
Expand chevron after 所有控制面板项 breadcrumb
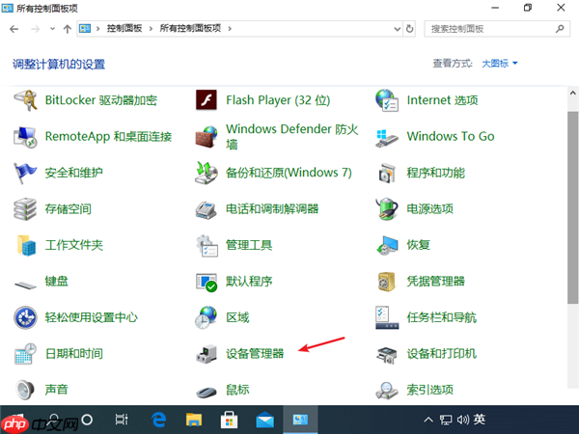click(230, 29)
